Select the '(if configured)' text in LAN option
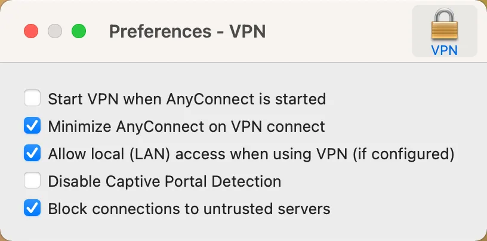 click(403, 154)
